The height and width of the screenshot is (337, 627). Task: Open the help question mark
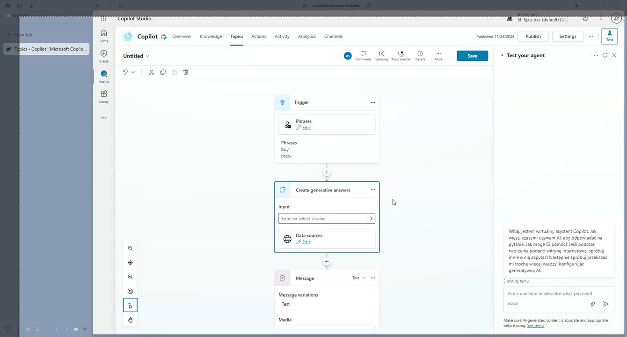pos(601,19)
